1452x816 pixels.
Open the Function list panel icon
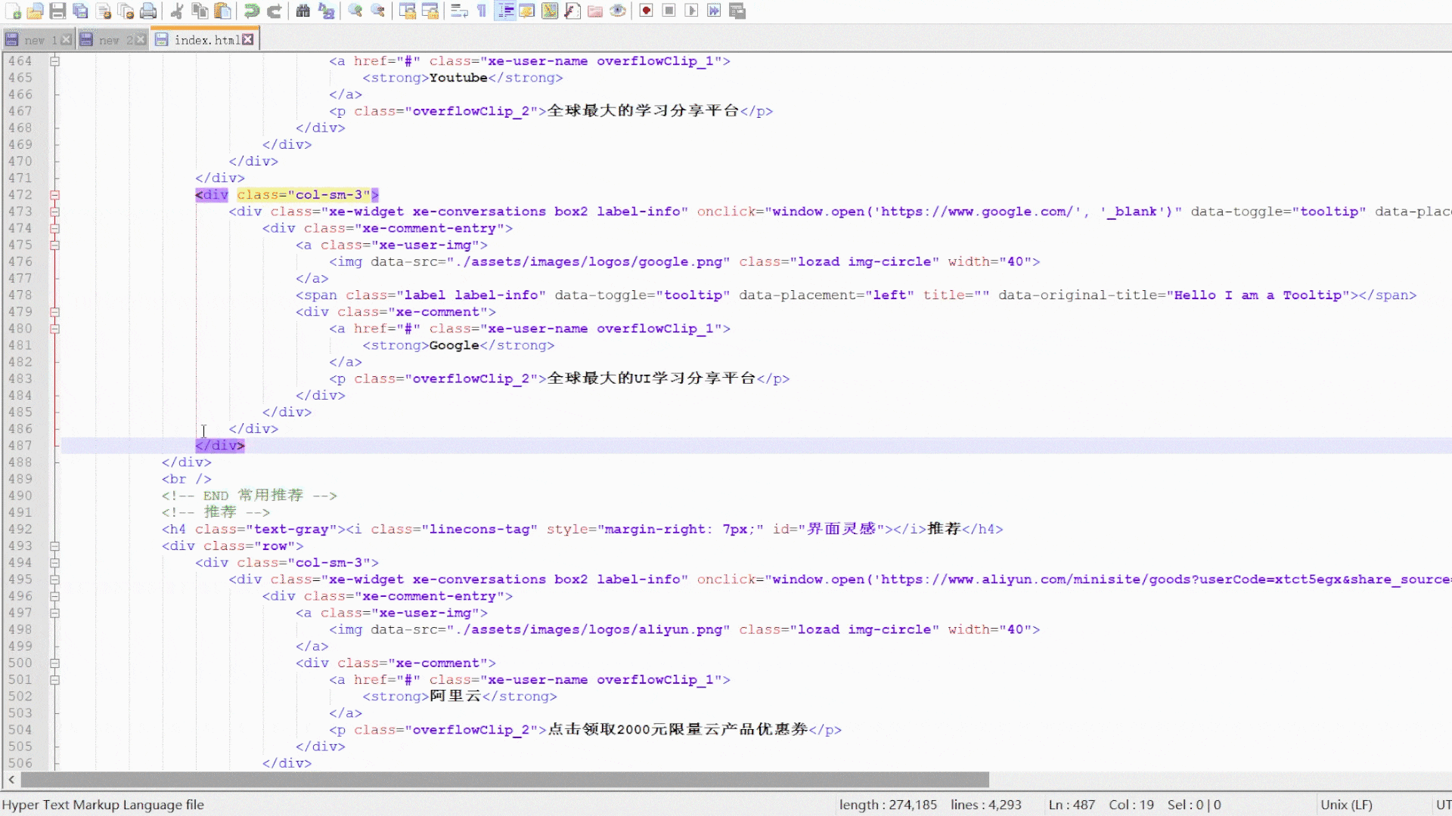[x=572, y=11]
